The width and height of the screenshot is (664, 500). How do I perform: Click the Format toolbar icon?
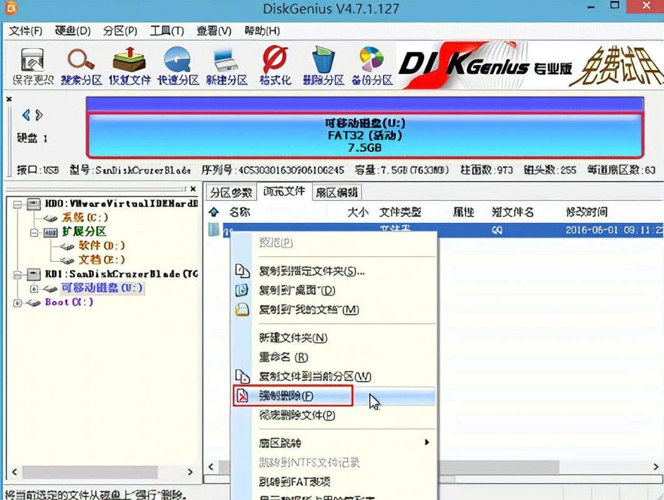(275, 59)
